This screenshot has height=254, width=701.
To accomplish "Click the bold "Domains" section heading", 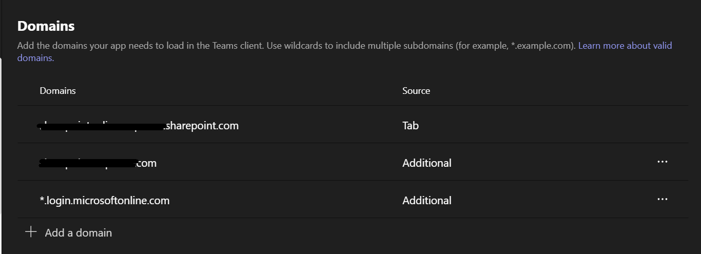I will pos(46,26).
